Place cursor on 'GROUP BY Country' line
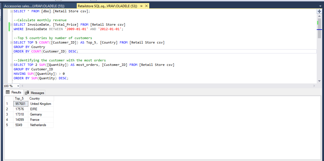 [x=29, y=47]
